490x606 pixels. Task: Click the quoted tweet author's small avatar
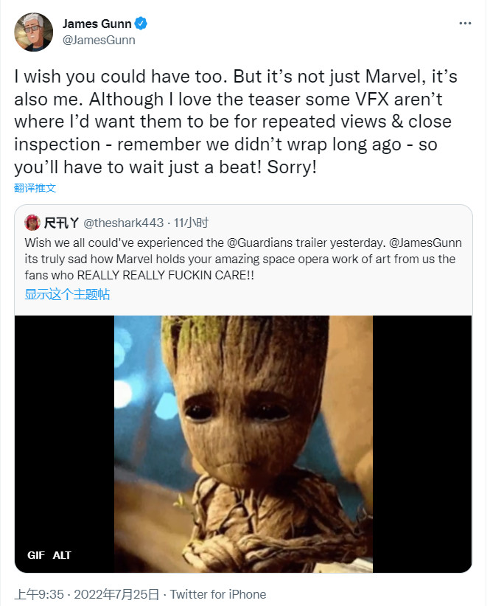pos(32,223)
